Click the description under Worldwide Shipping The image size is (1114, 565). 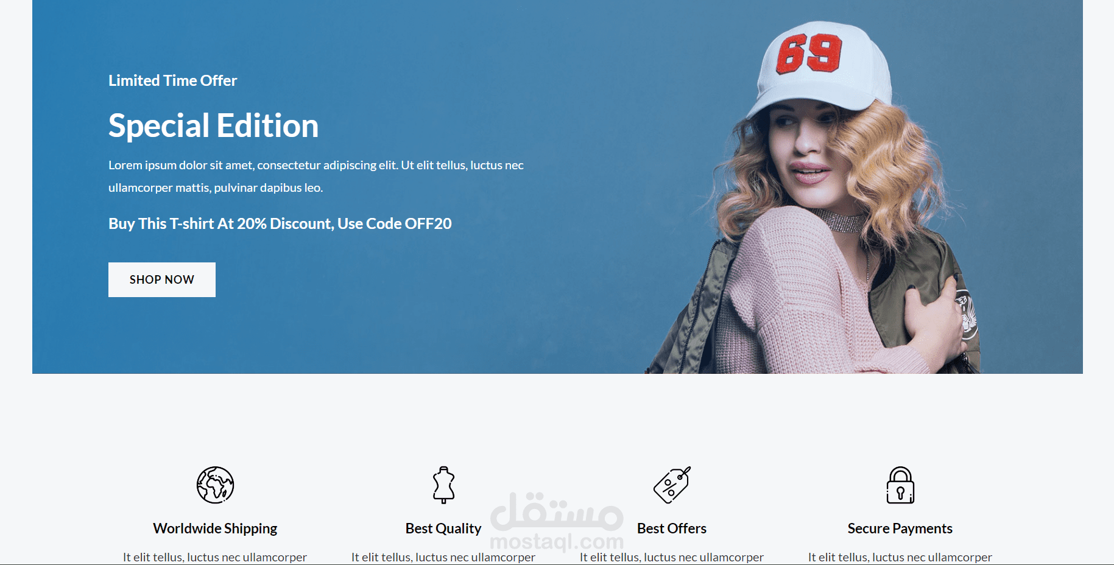click(215, 557)
